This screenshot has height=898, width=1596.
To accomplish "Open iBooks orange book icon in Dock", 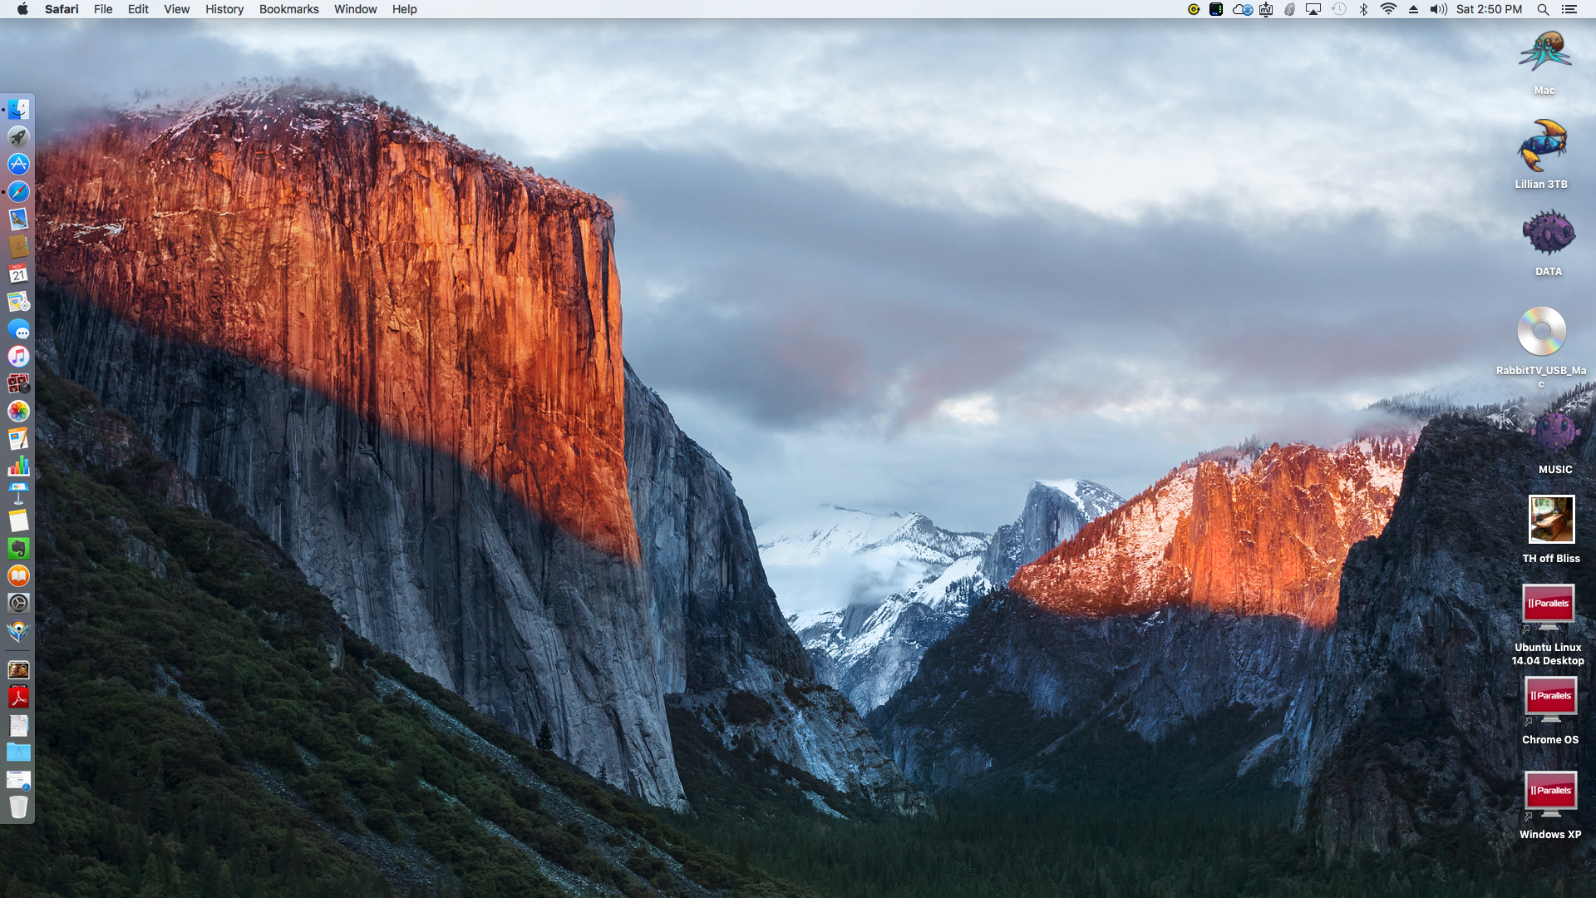I will tap(18, 575).
